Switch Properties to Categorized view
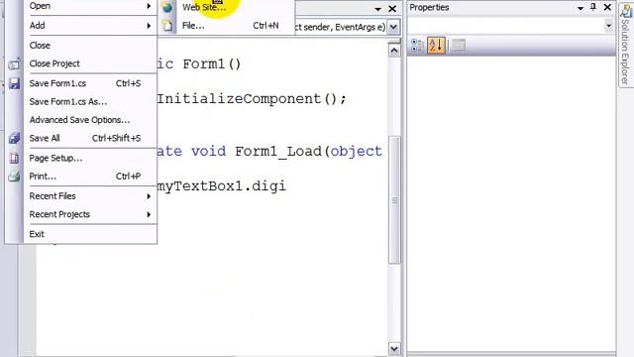Screen dimensions: 634x357 (416, 46)
